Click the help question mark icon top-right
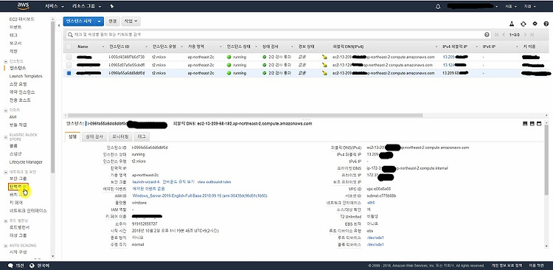 click(x=546, y=24)
